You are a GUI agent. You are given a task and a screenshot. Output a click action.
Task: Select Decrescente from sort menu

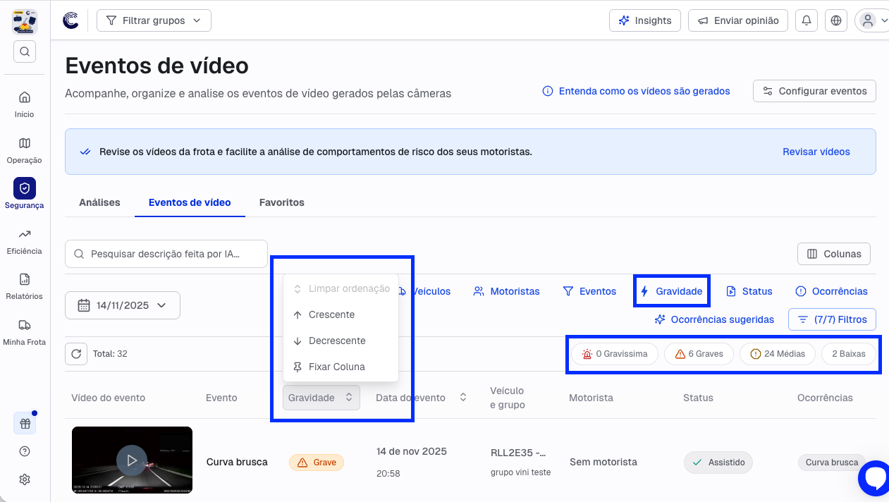tap(336, 341)
